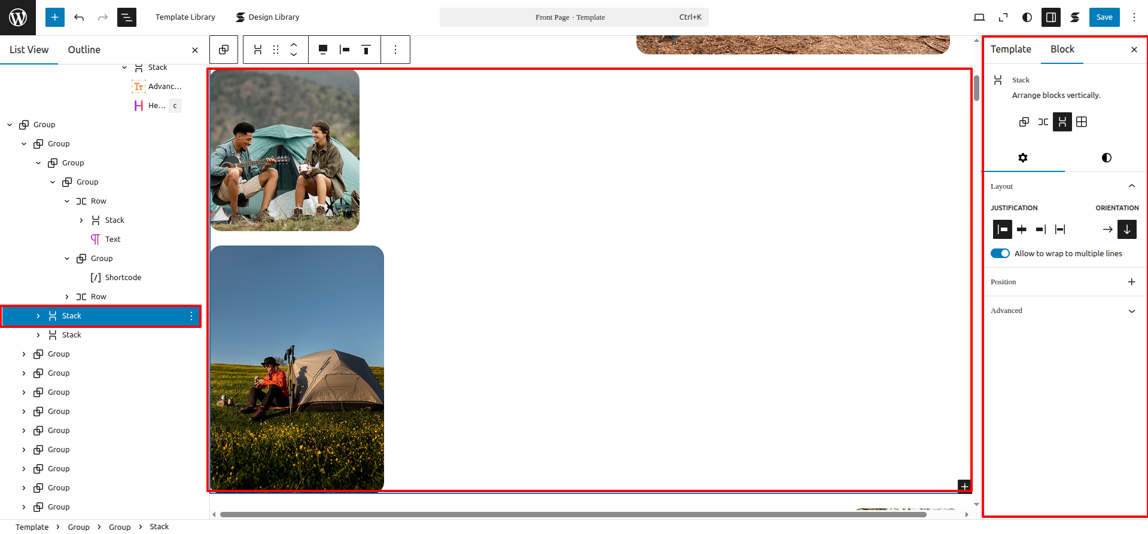
Task: Toggle the document overview list icon
Action: (127, 17)
